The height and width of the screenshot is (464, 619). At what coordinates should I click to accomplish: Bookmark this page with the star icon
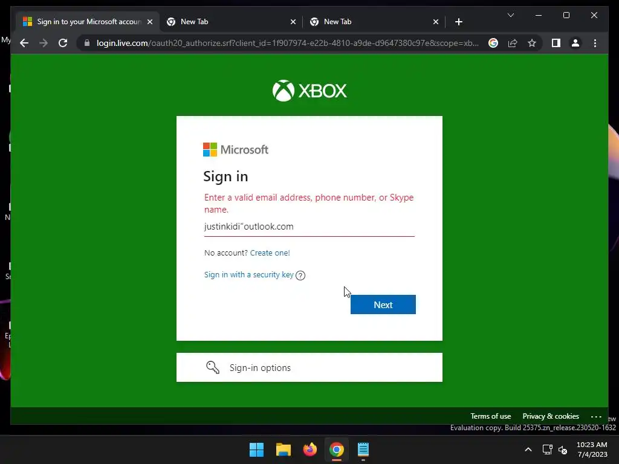pyautogui.click(x=532, y=43)
